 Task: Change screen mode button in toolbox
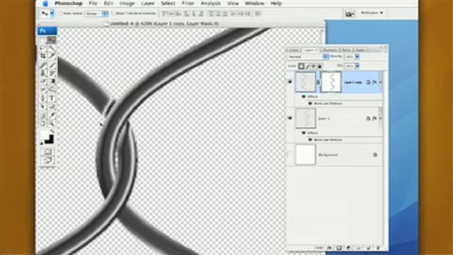tap(47, 160)
